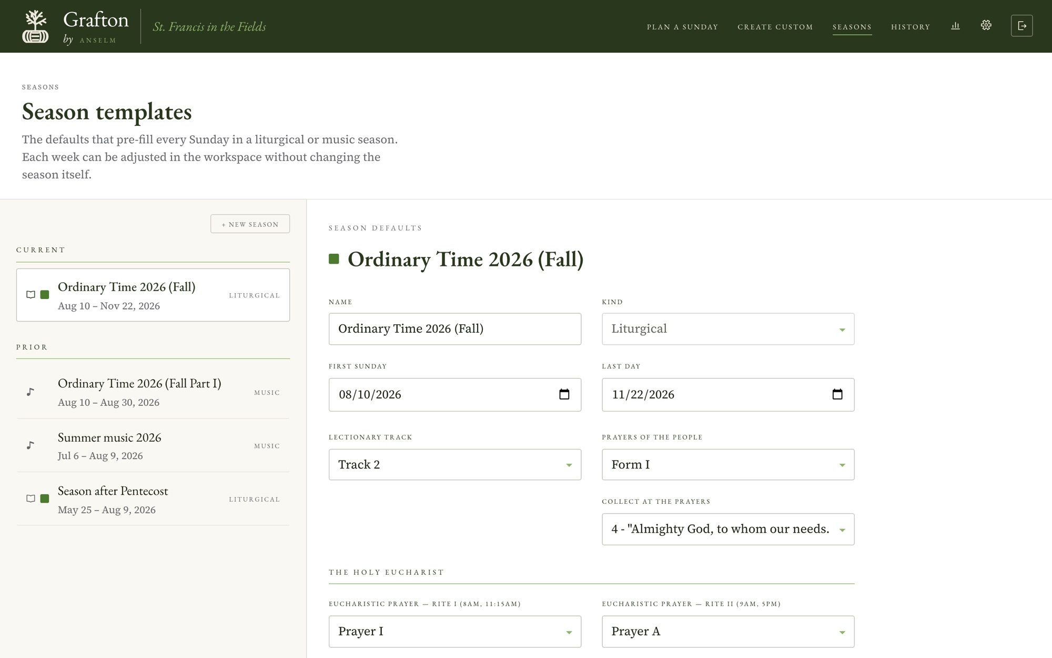Click the Name input field
This screenshot has width=1052, height=658.
(x=455, y=329)
